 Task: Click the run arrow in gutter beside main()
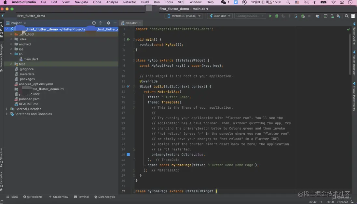pos(128,39)
